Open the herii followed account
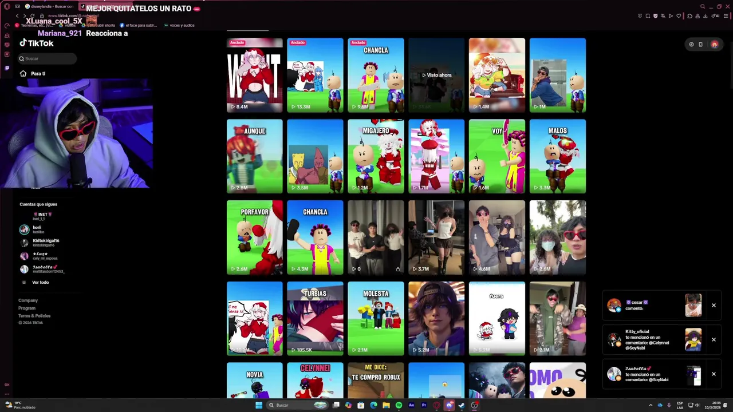The image size is (733, 412). pos(33,229)
